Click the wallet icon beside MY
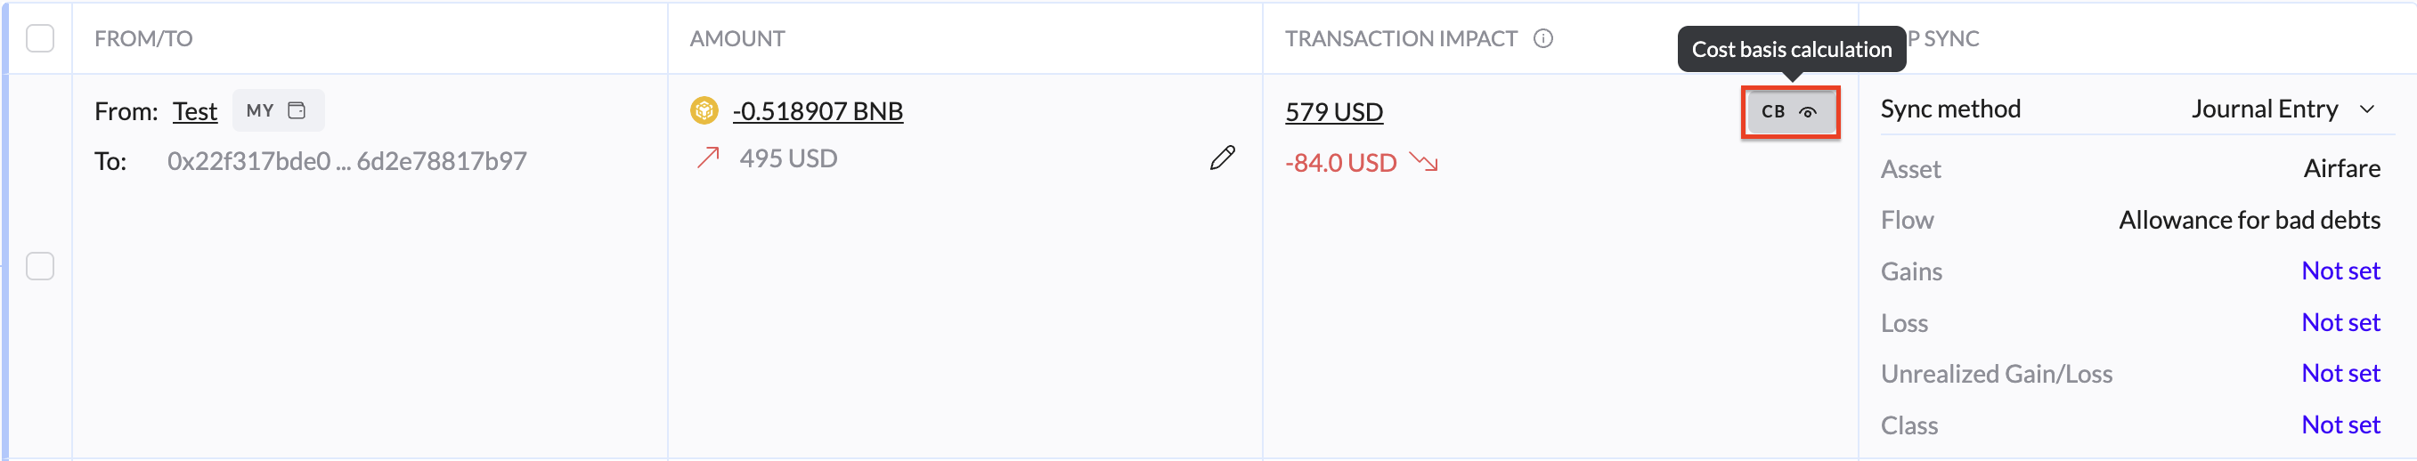 pyautogui.click(x=297, y=110)
